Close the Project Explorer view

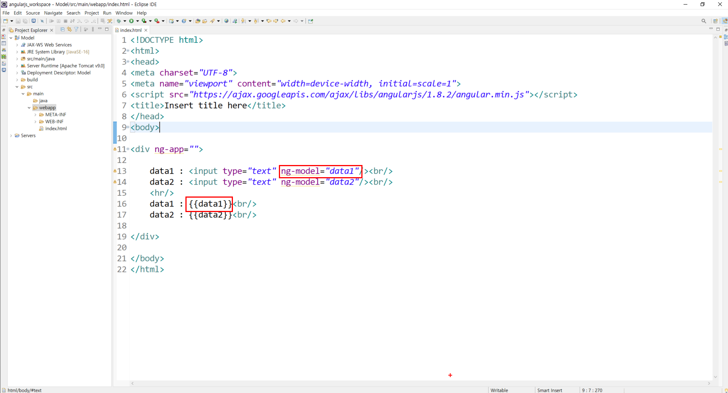(52, 30)
